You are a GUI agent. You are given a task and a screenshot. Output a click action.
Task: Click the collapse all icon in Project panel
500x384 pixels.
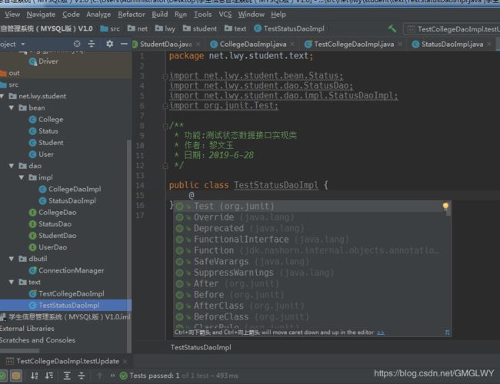pyautogui.click(x=92, y=44)
